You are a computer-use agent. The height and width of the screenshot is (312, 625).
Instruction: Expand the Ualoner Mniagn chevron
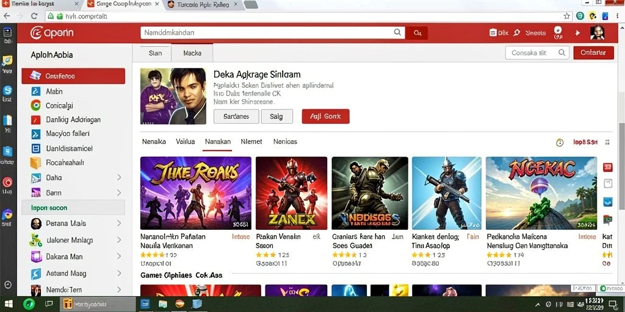(x=119, y=240)
